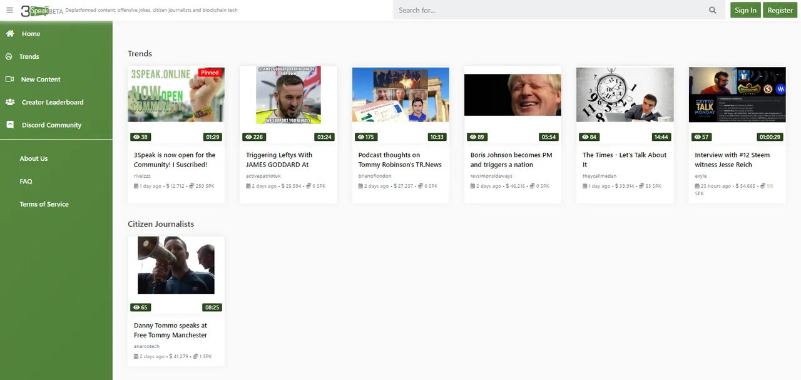The image size is (801, 380).
Task: Click the Trends sidebar icon
Action: [9, 56]
